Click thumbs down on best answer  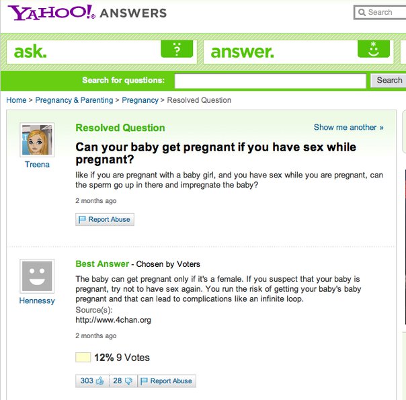[122, 381]
